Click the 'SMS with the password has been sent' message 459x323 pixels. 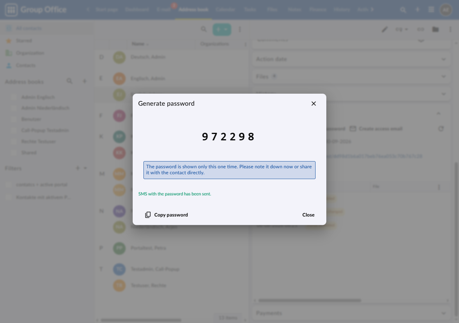(175, 194)
